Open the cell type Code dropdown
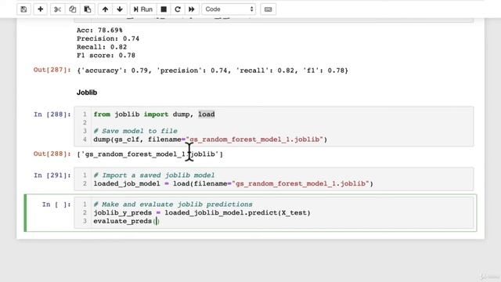This screenshot has width=501, height=282. (229, 9)
